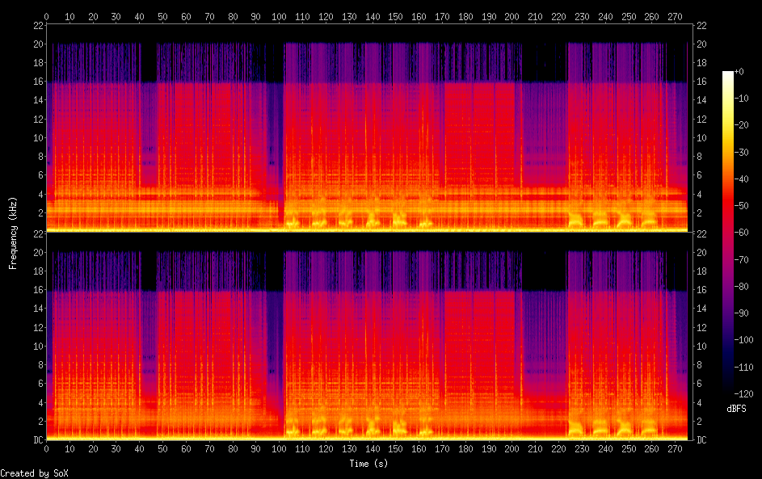The width and height of the screenshot is (762, 479).
Task: Select the "-90" value on dBFS scale
Action: tap(742, 313)
